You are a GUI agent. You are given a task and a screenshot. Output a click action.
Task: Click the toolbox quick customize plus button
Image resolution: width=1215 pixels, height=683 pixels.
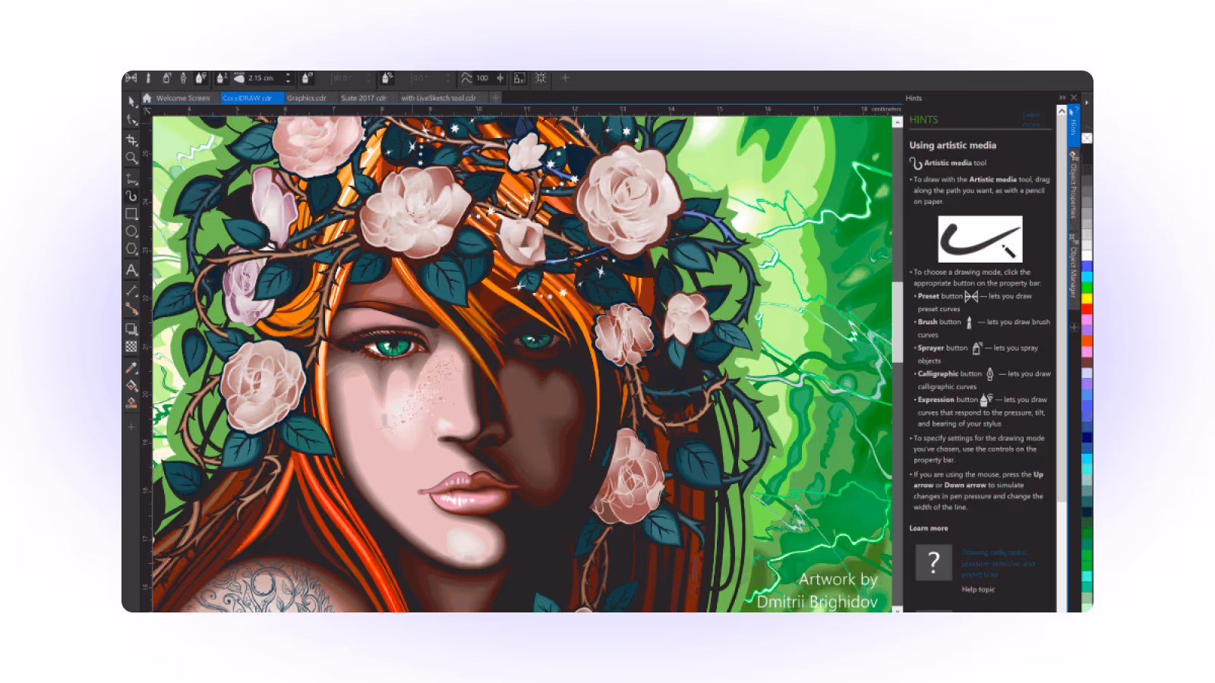point(131,427)
